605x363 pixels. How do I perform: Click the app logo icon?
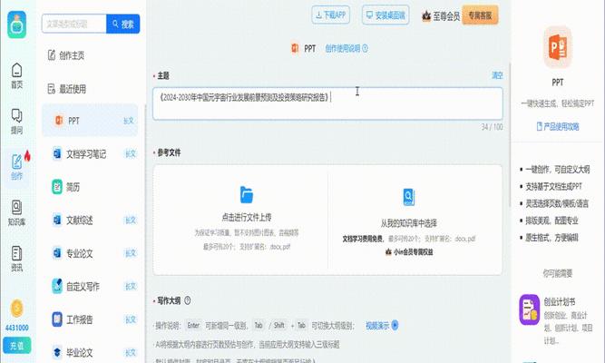tap(16, 25)
